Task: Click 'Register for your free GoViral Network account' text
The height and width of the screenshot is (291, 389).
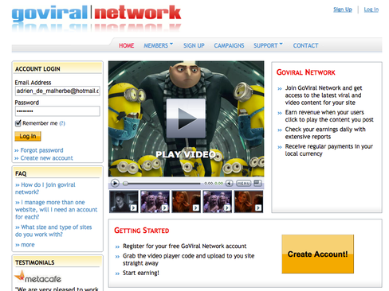Action: coord(184,246)
